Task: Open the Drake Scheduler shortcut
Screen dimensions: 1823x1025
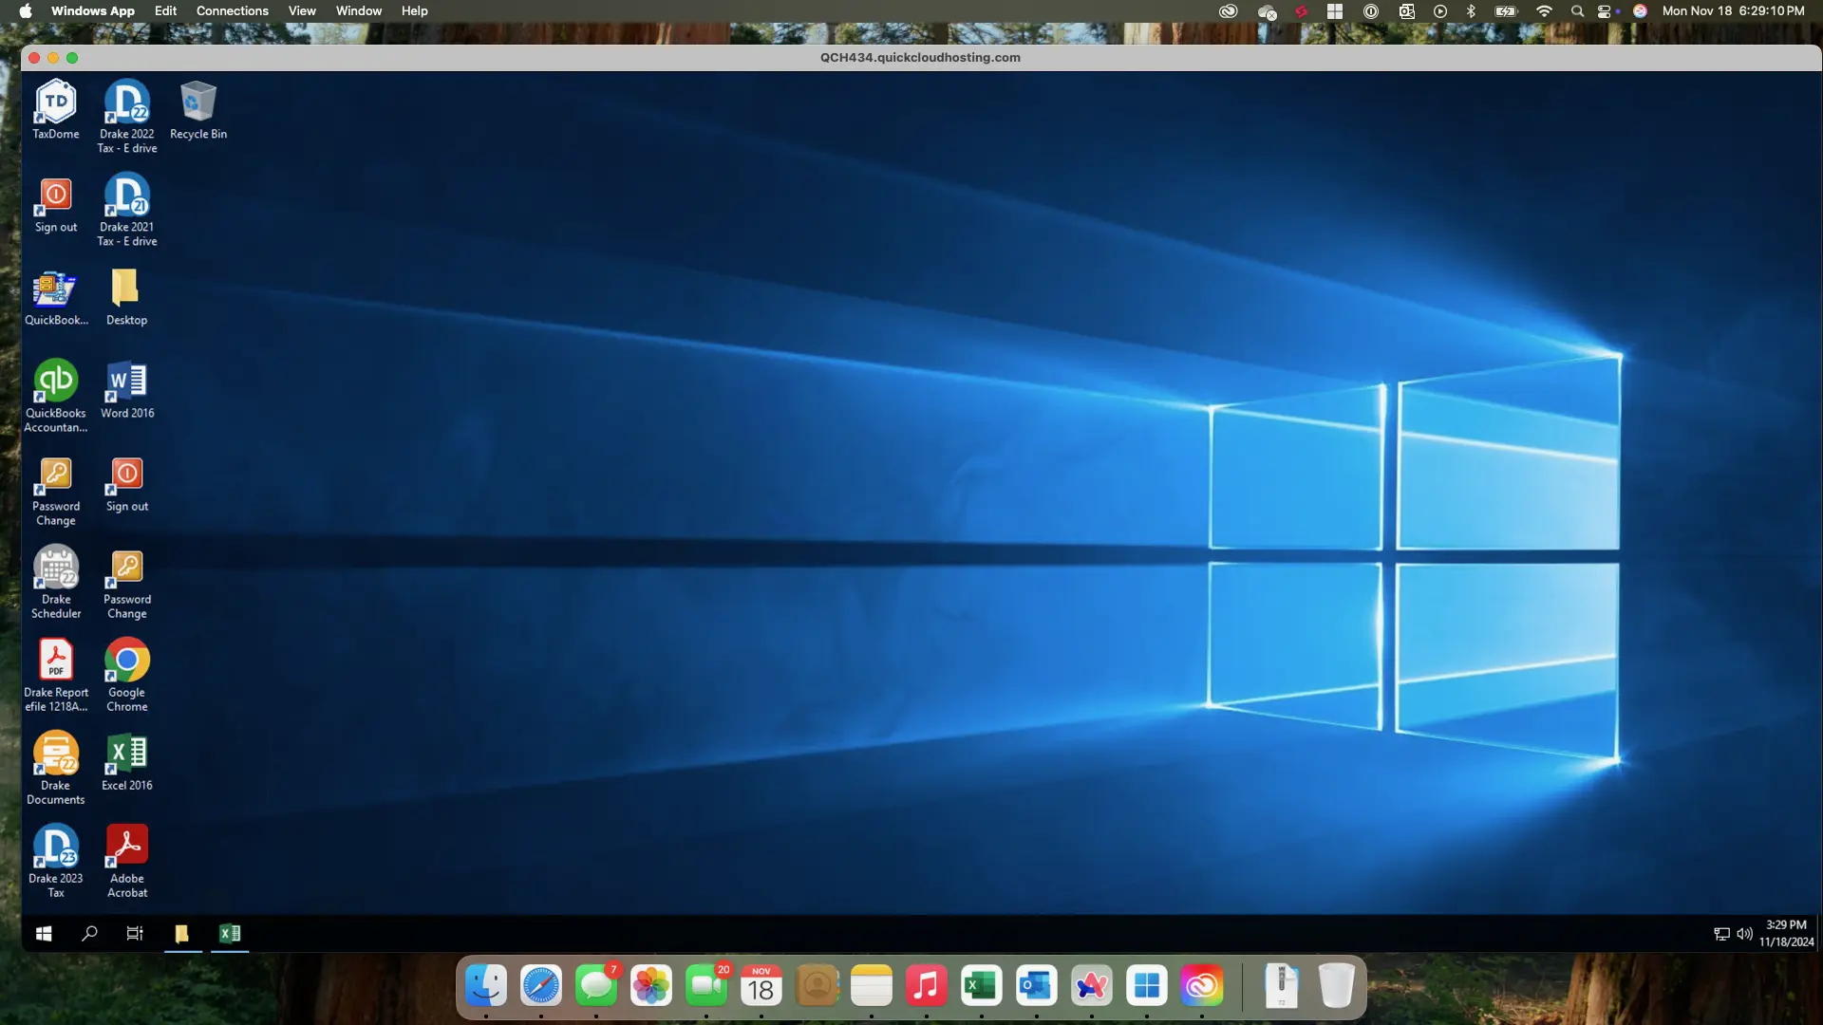Action: click(x=56, y=568)
